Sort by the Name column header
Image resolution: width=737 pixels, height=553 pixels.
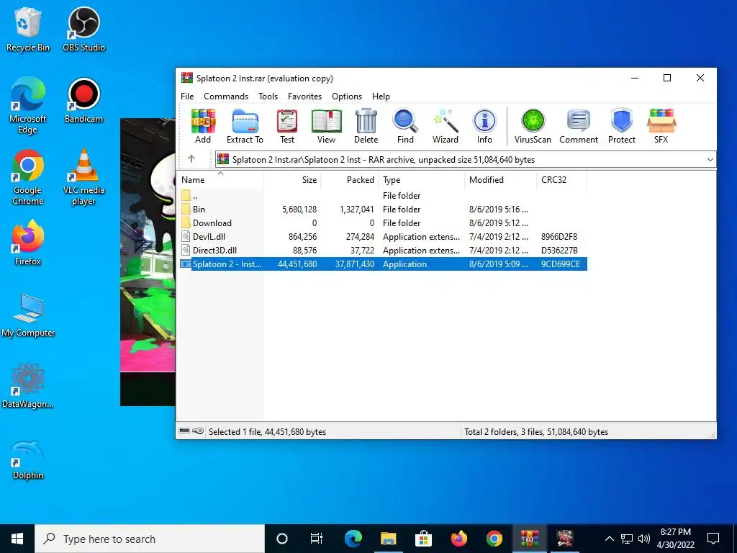(220, 179)
